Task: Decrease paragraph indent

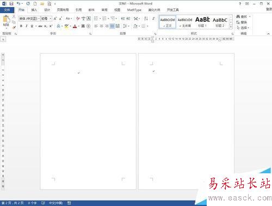Action: pyautogui.click(x=123, y=19)
